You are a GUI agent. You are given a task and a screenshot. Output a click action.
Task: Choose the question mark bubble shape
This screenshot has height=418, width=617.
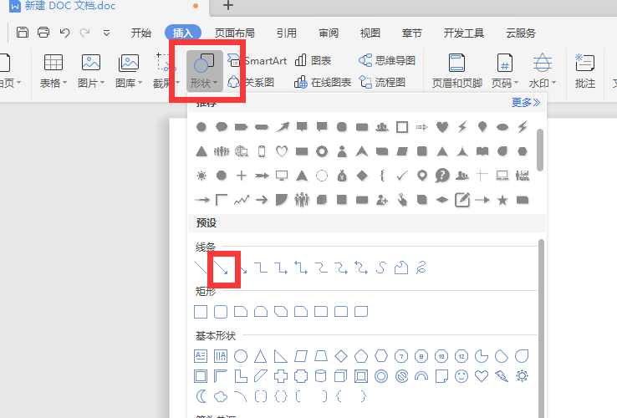pos(442,176)
